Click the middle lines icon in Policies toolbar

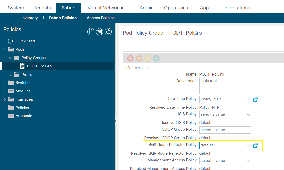coord(99,32)
